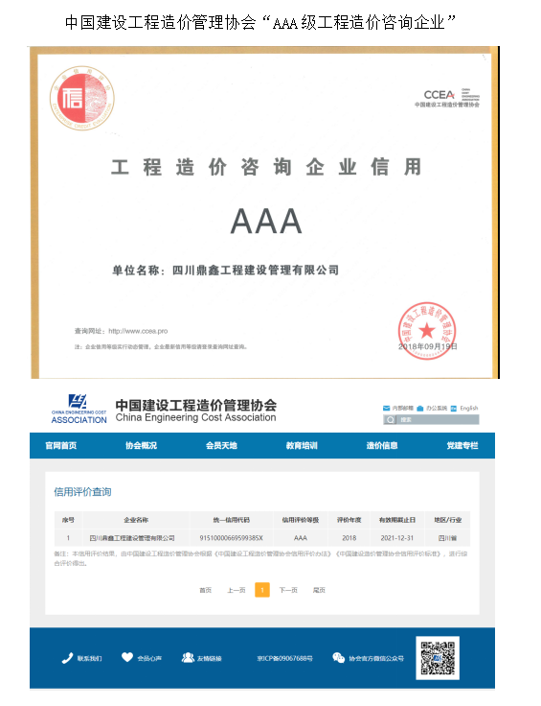This screenshot has width=541, height=706.
Task: Click the 协会官方微信公众号 text
Action: [376, 658]
